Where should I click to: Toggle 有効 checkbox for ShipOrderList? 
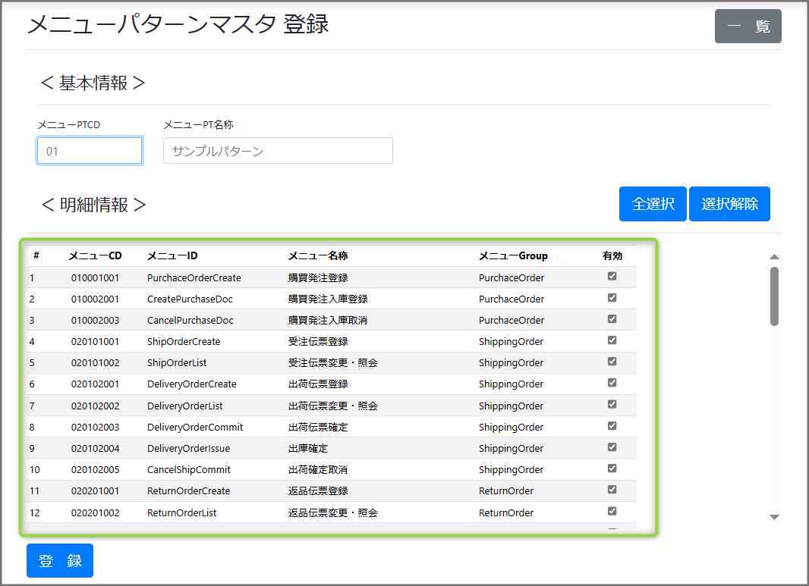pyautogui.click(x=612, y=362)
